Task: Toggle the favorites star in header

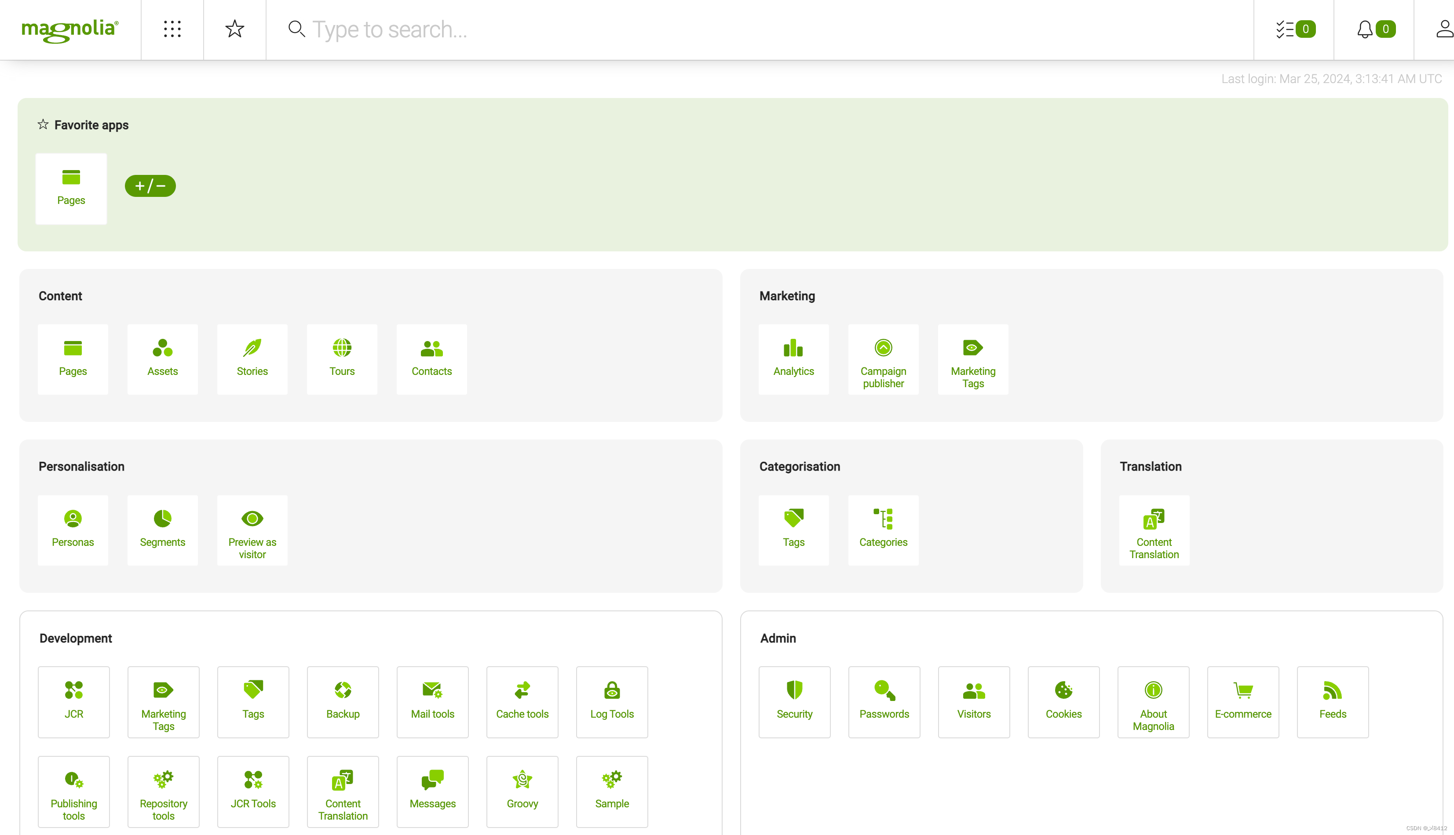Action: tap(235, 29)
